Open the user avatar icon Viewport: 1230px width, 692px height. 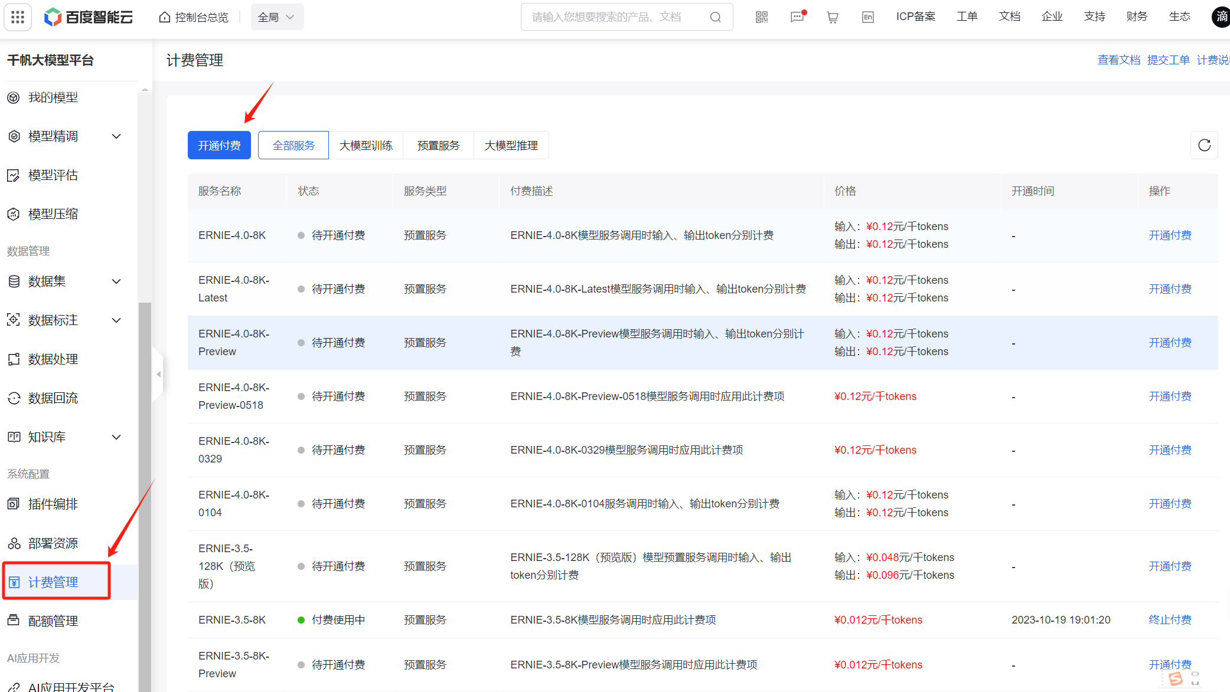1221,17
